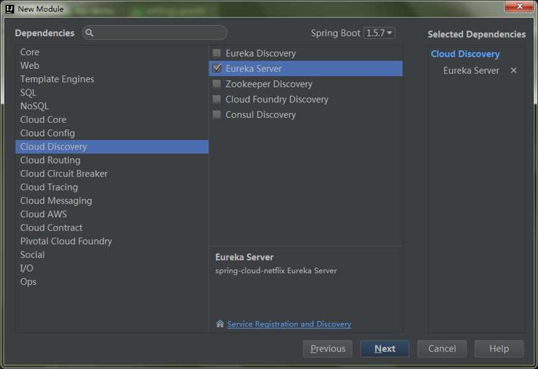Viewport: 538px width, 369px height.
Task: Select the Consul Discovery row
Action: 306,114
